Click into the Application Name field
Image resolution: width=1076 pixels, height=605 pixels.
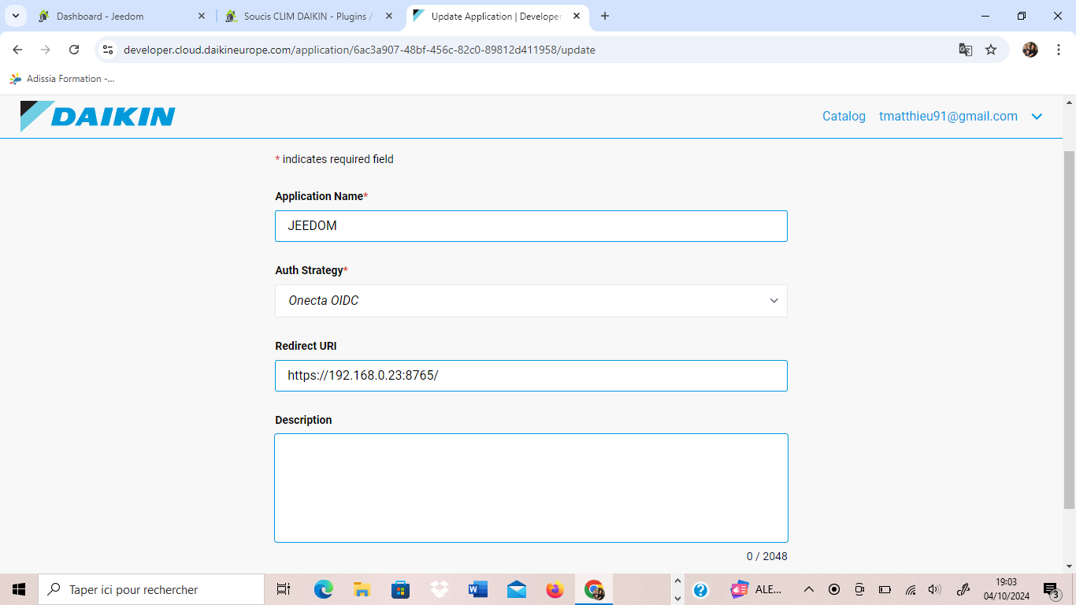pos(531,226)
